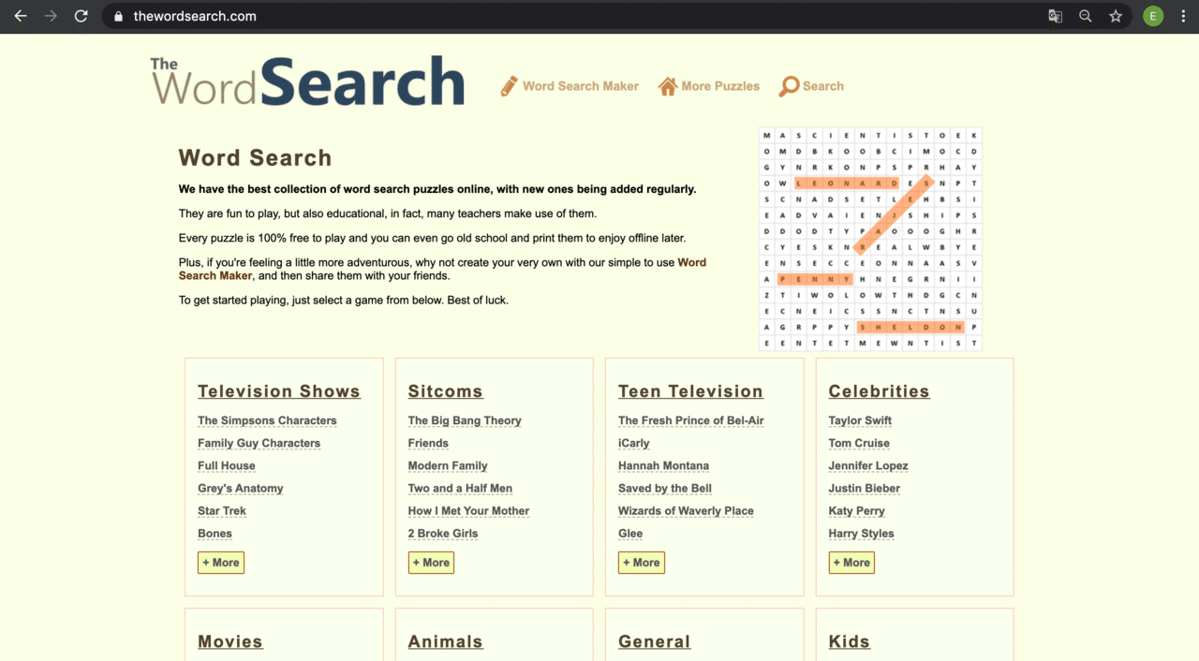Open Two and a Half Men puzzle
This screenshot has width=1199, height=661.
coord(460,489)
